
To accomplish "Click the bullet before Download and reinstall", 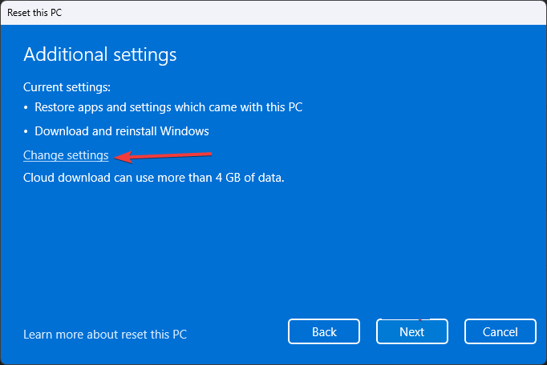I will [x=26, y=131].
